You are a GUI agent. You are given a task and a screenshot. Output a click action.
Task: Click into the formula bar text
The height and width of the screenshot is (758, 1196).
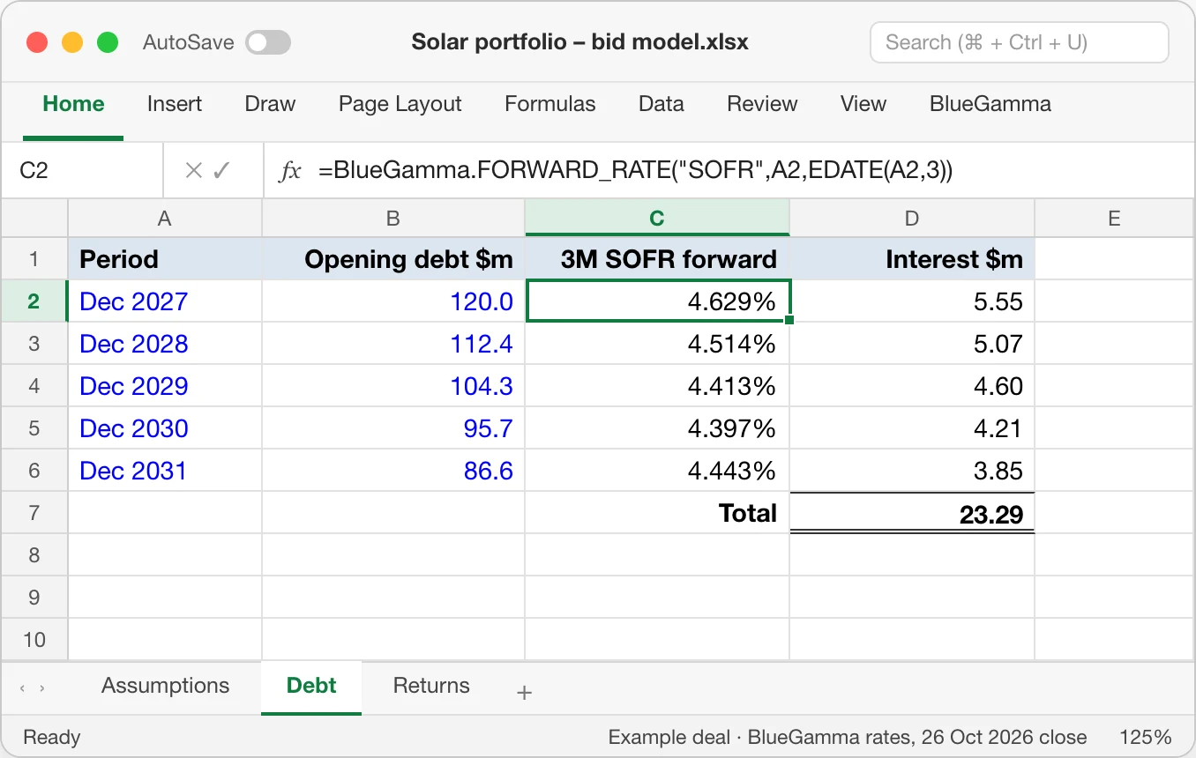pyautogui.click(x=635, y=170)
